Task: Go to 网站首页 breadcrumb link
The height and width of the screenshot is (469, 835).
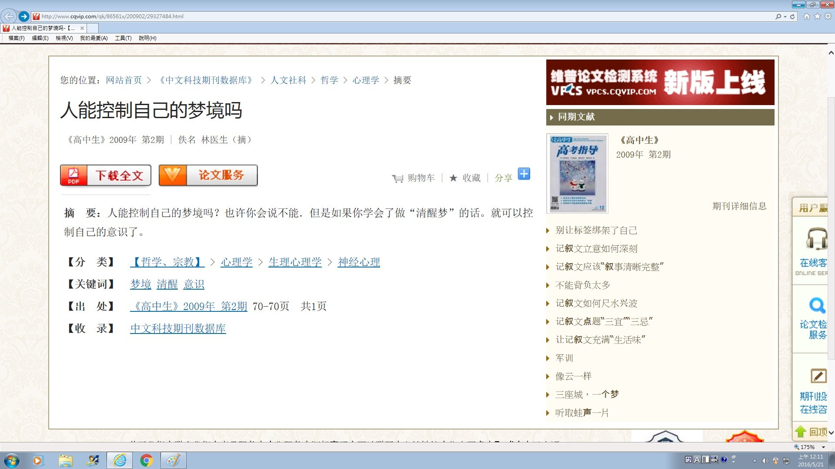Action: coord(124,80)
